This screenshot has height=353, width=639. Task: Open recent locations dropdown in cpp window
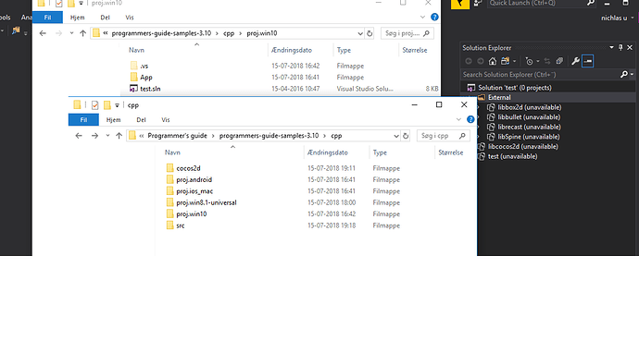(107, 136)
